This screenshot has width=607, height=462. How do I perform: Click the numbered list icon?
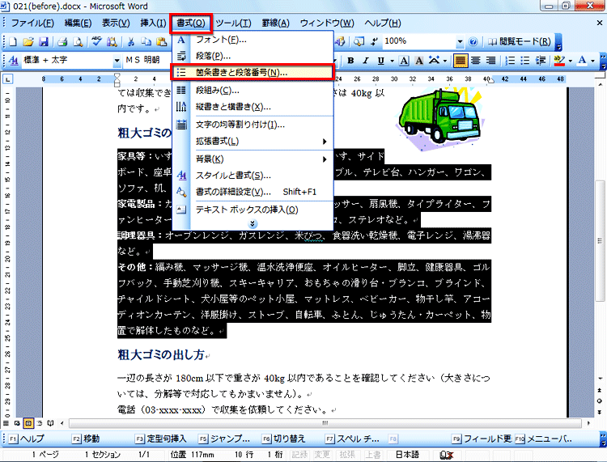point(511,61)
